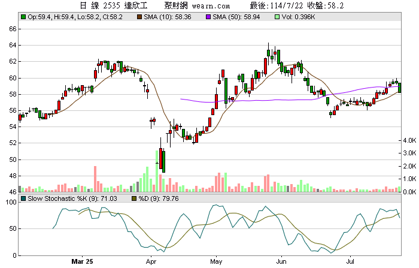Select the '%D (9): 79.76' label
This screenshot has height=268, width=419.
pos(159,198)
